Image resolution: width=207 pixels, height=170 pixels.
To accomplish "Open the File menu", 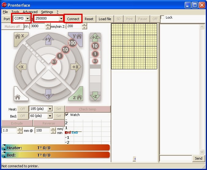I will pyautogui.click(x=5, y=12).
